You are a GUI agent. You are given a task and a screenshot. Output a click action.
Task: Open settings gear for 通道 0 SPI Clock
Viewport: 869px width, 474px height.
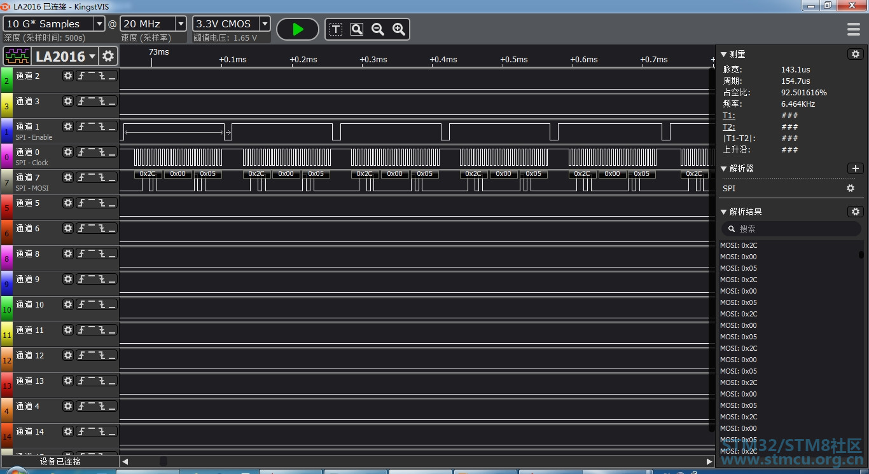pos(68,152)
